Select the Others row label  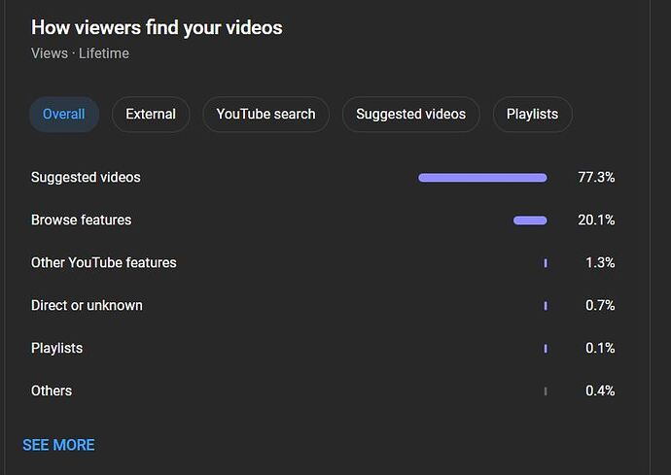pyautogui.click(x=52, y=390)
